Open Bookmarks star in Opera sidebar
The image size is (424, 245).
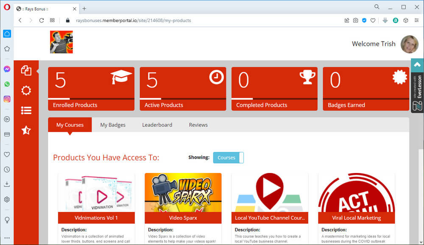[x=7, y=49]
